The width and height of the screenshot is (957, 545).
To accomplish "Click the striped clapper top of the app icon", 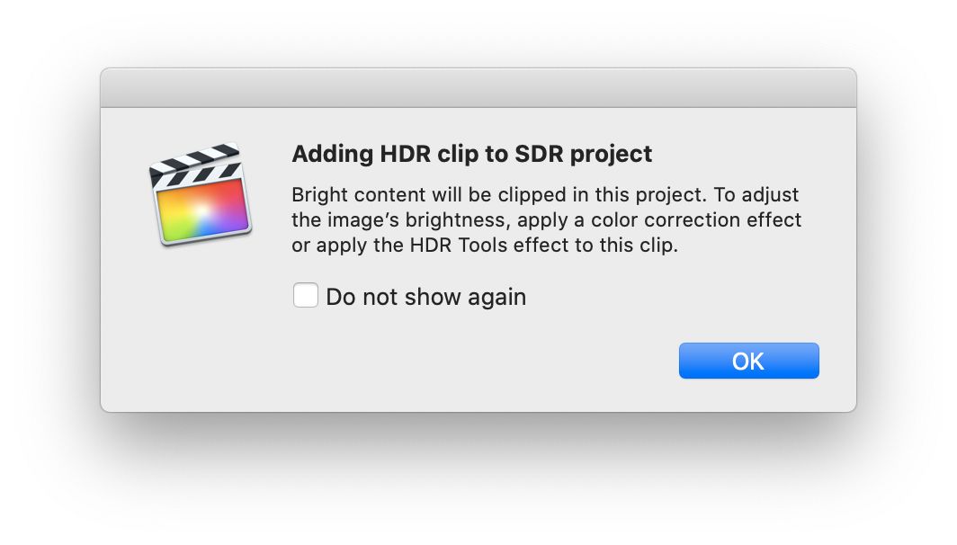I will (x=195, y=163).
